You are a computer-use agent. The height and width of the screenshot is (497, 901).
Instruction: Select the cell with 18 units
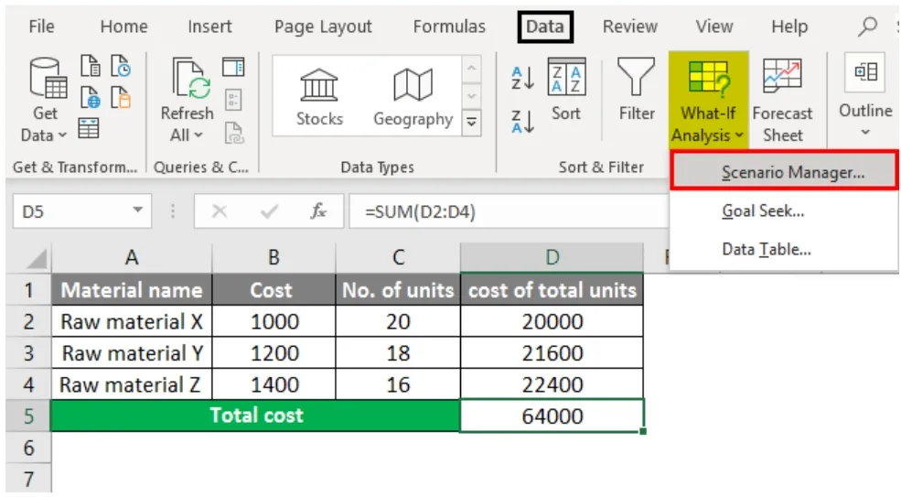coord(398,352)
